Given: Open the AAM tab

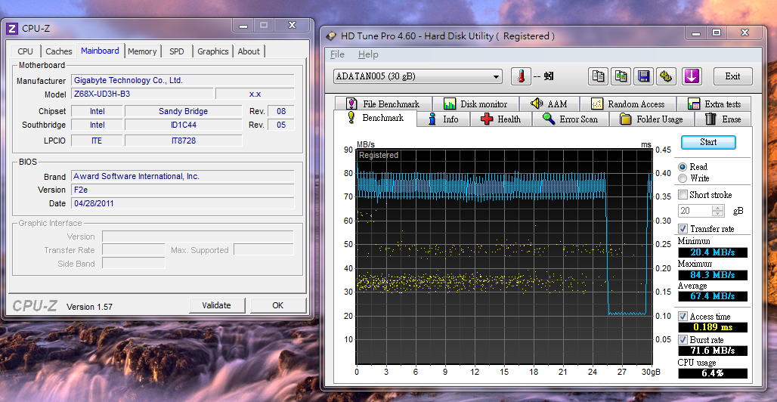Looking at the screenshot, I should tap(548, 104).
